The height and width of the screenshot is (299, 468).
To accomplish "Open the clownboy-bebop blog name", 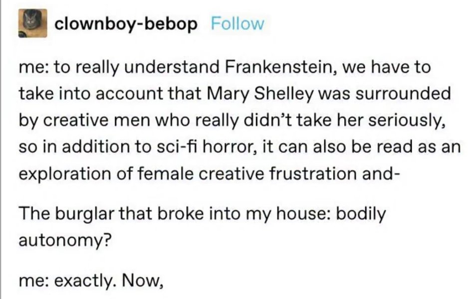I will [126, 24].
